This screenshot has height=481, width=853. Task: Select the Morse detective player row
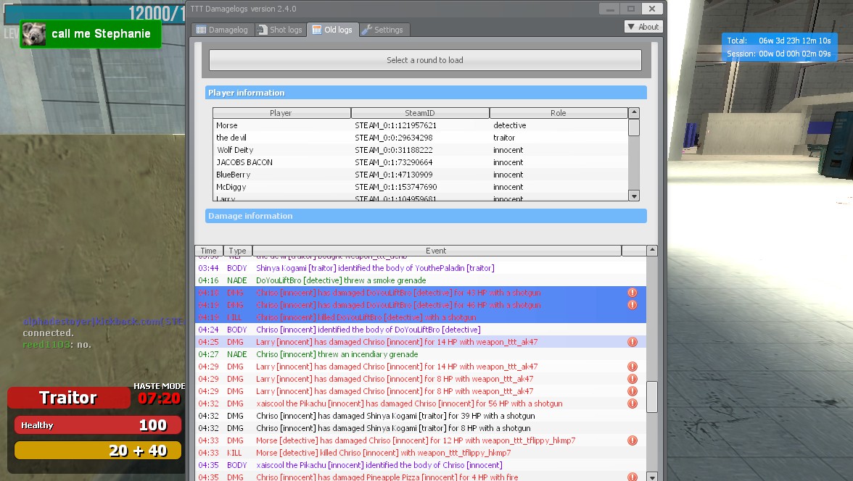[x=420, y=125]
